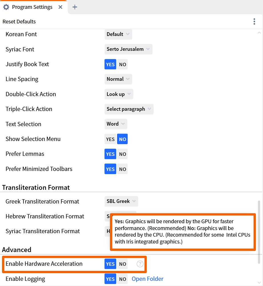Image resolution: width=263 pixels, height=286 pixels.
Task: Open the logging folder link
Action: click(147, 279)
